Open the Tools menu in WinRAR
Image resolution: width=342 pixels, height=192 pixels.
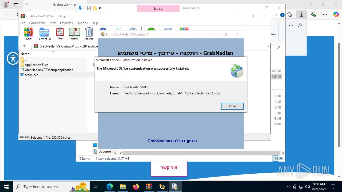(x=53, y=23)
